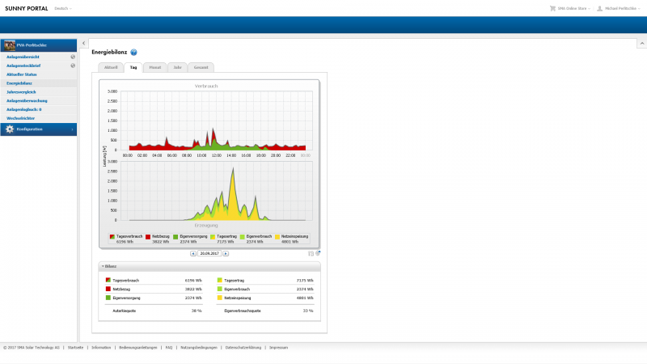Open Anlagenübersicht in the sidebar

click(23, 57)
